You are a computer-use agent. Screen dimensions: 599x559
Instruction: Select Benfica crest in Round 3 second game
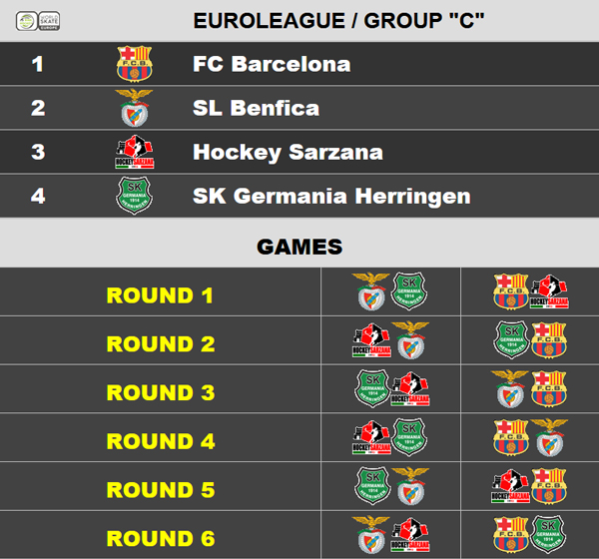pyautogui.click(x=510, y=388)
